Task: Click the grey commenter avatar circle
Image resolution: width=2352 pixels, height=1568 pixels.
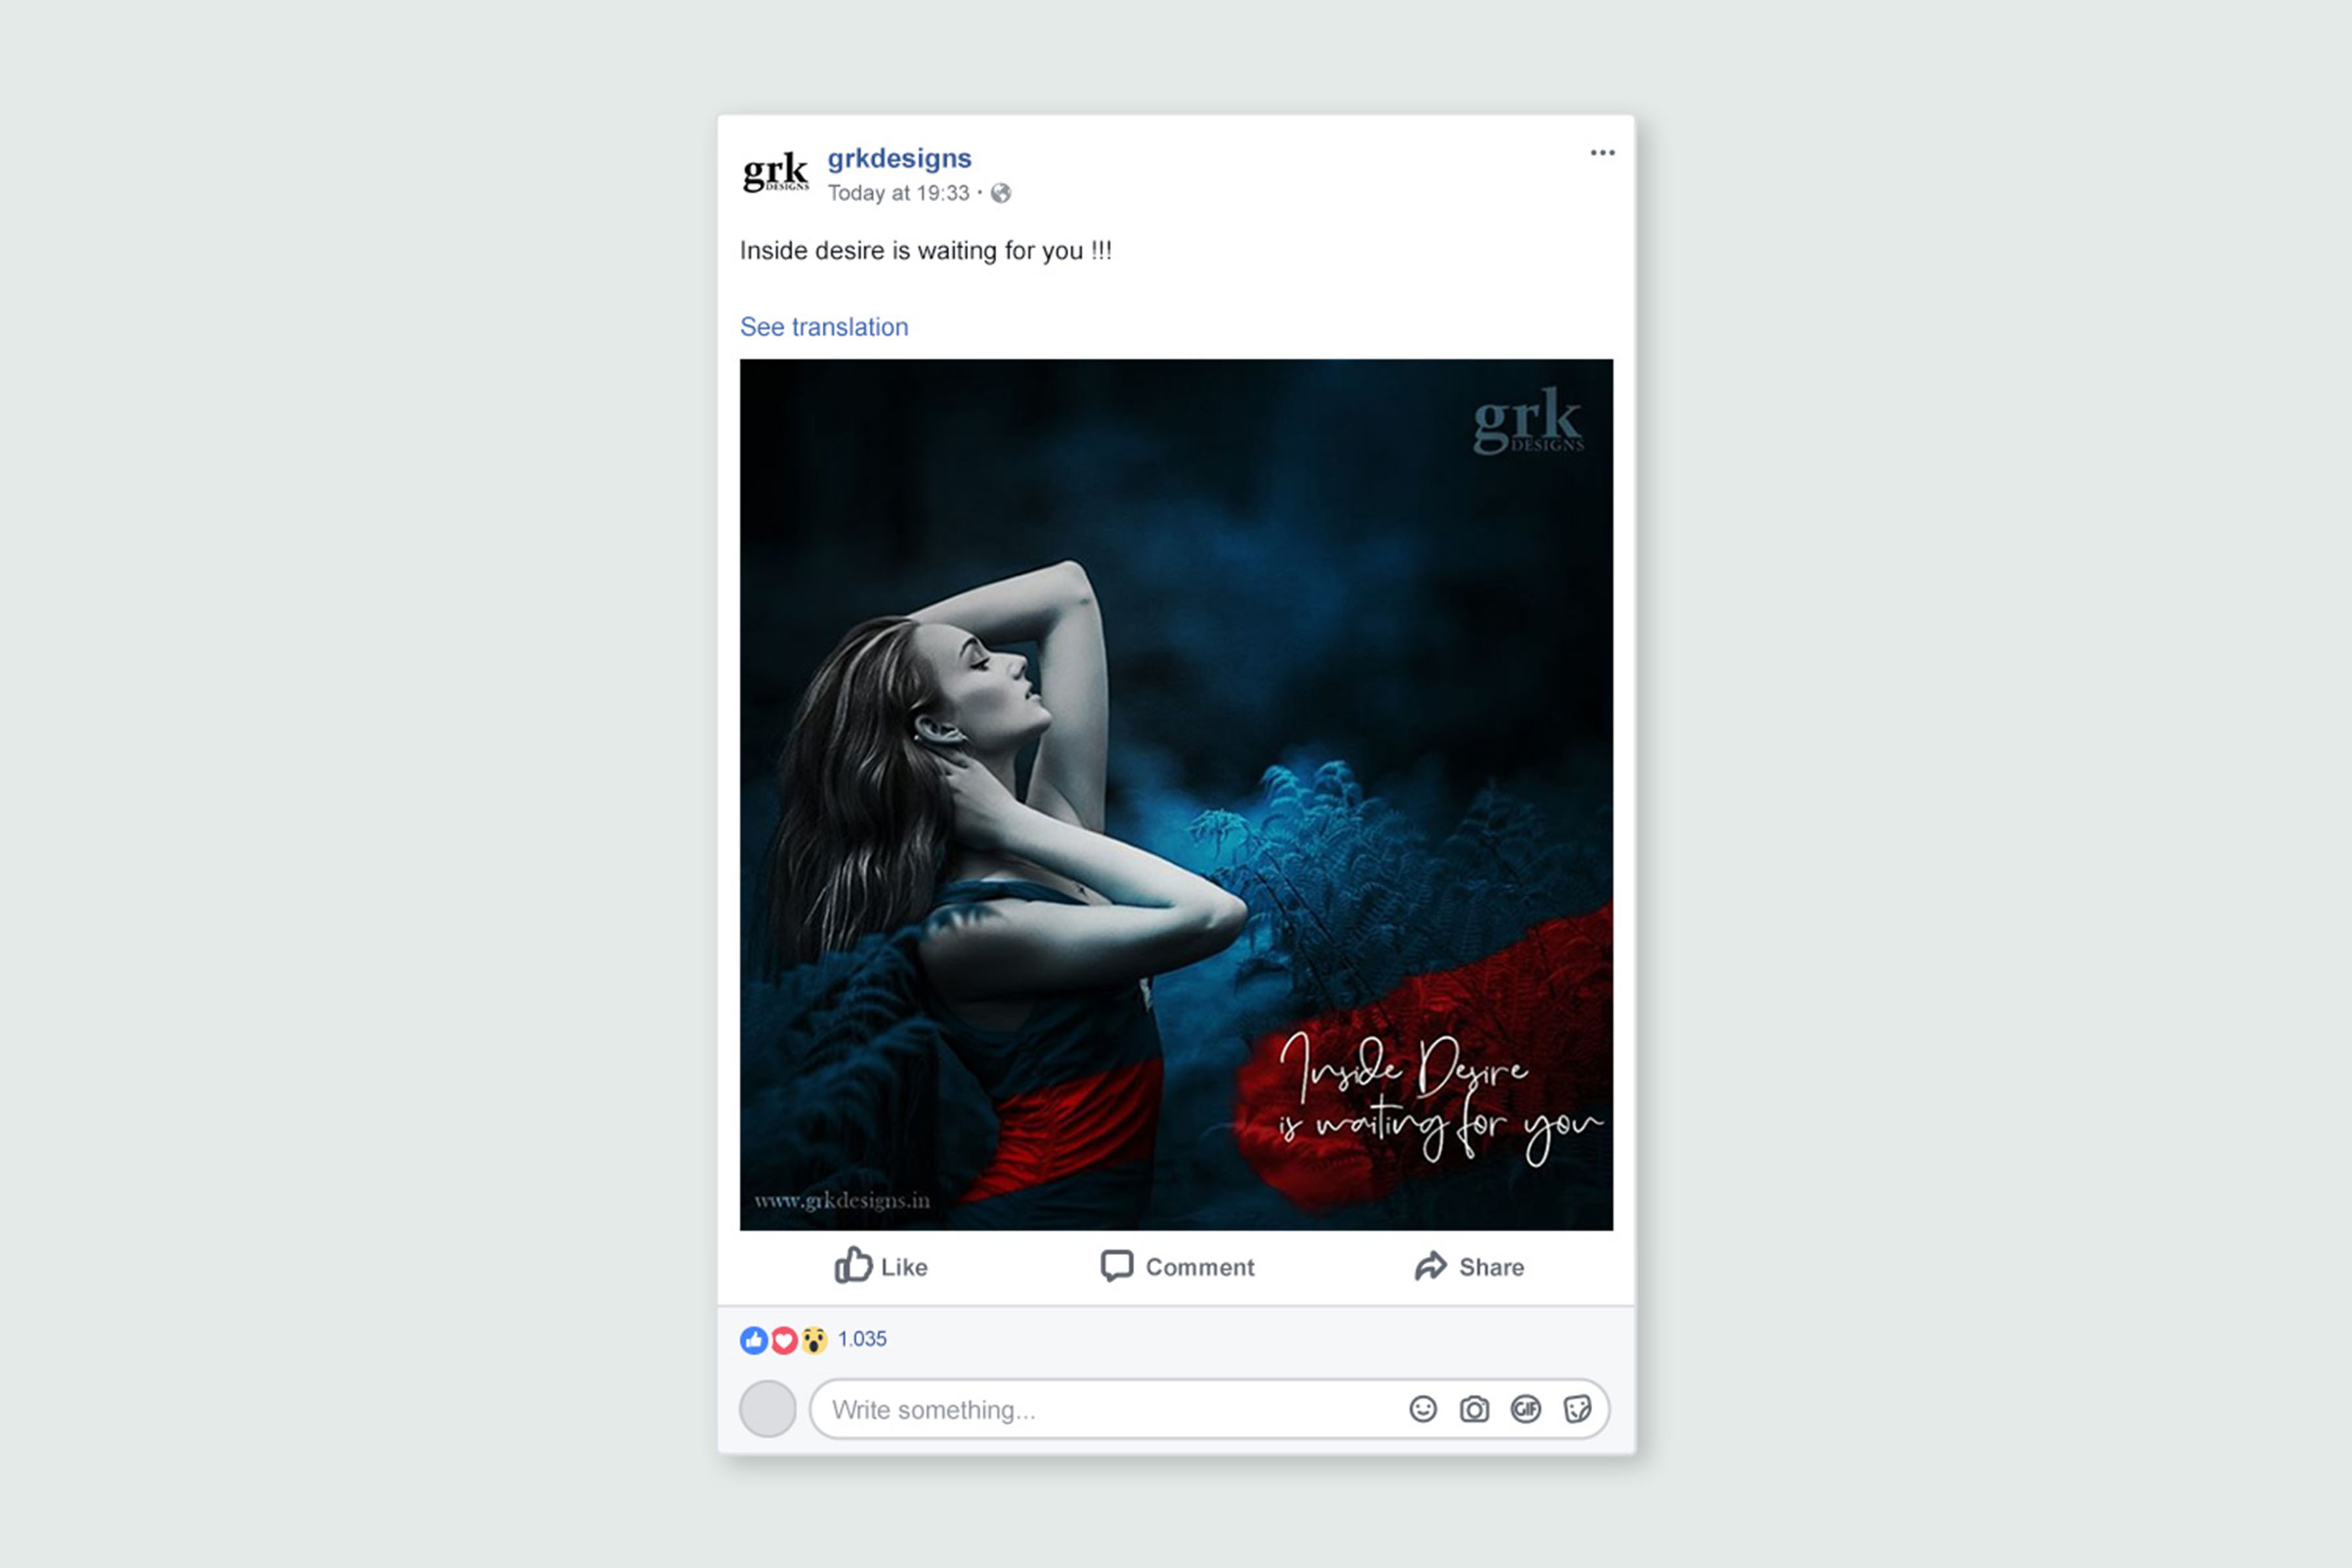Action: [768, 1409]
